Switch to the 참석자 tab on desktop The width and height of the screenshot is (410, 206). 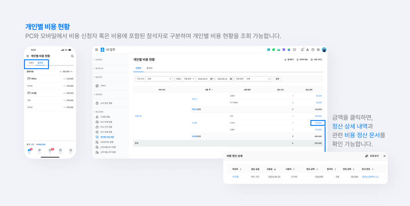pos(149,68)
